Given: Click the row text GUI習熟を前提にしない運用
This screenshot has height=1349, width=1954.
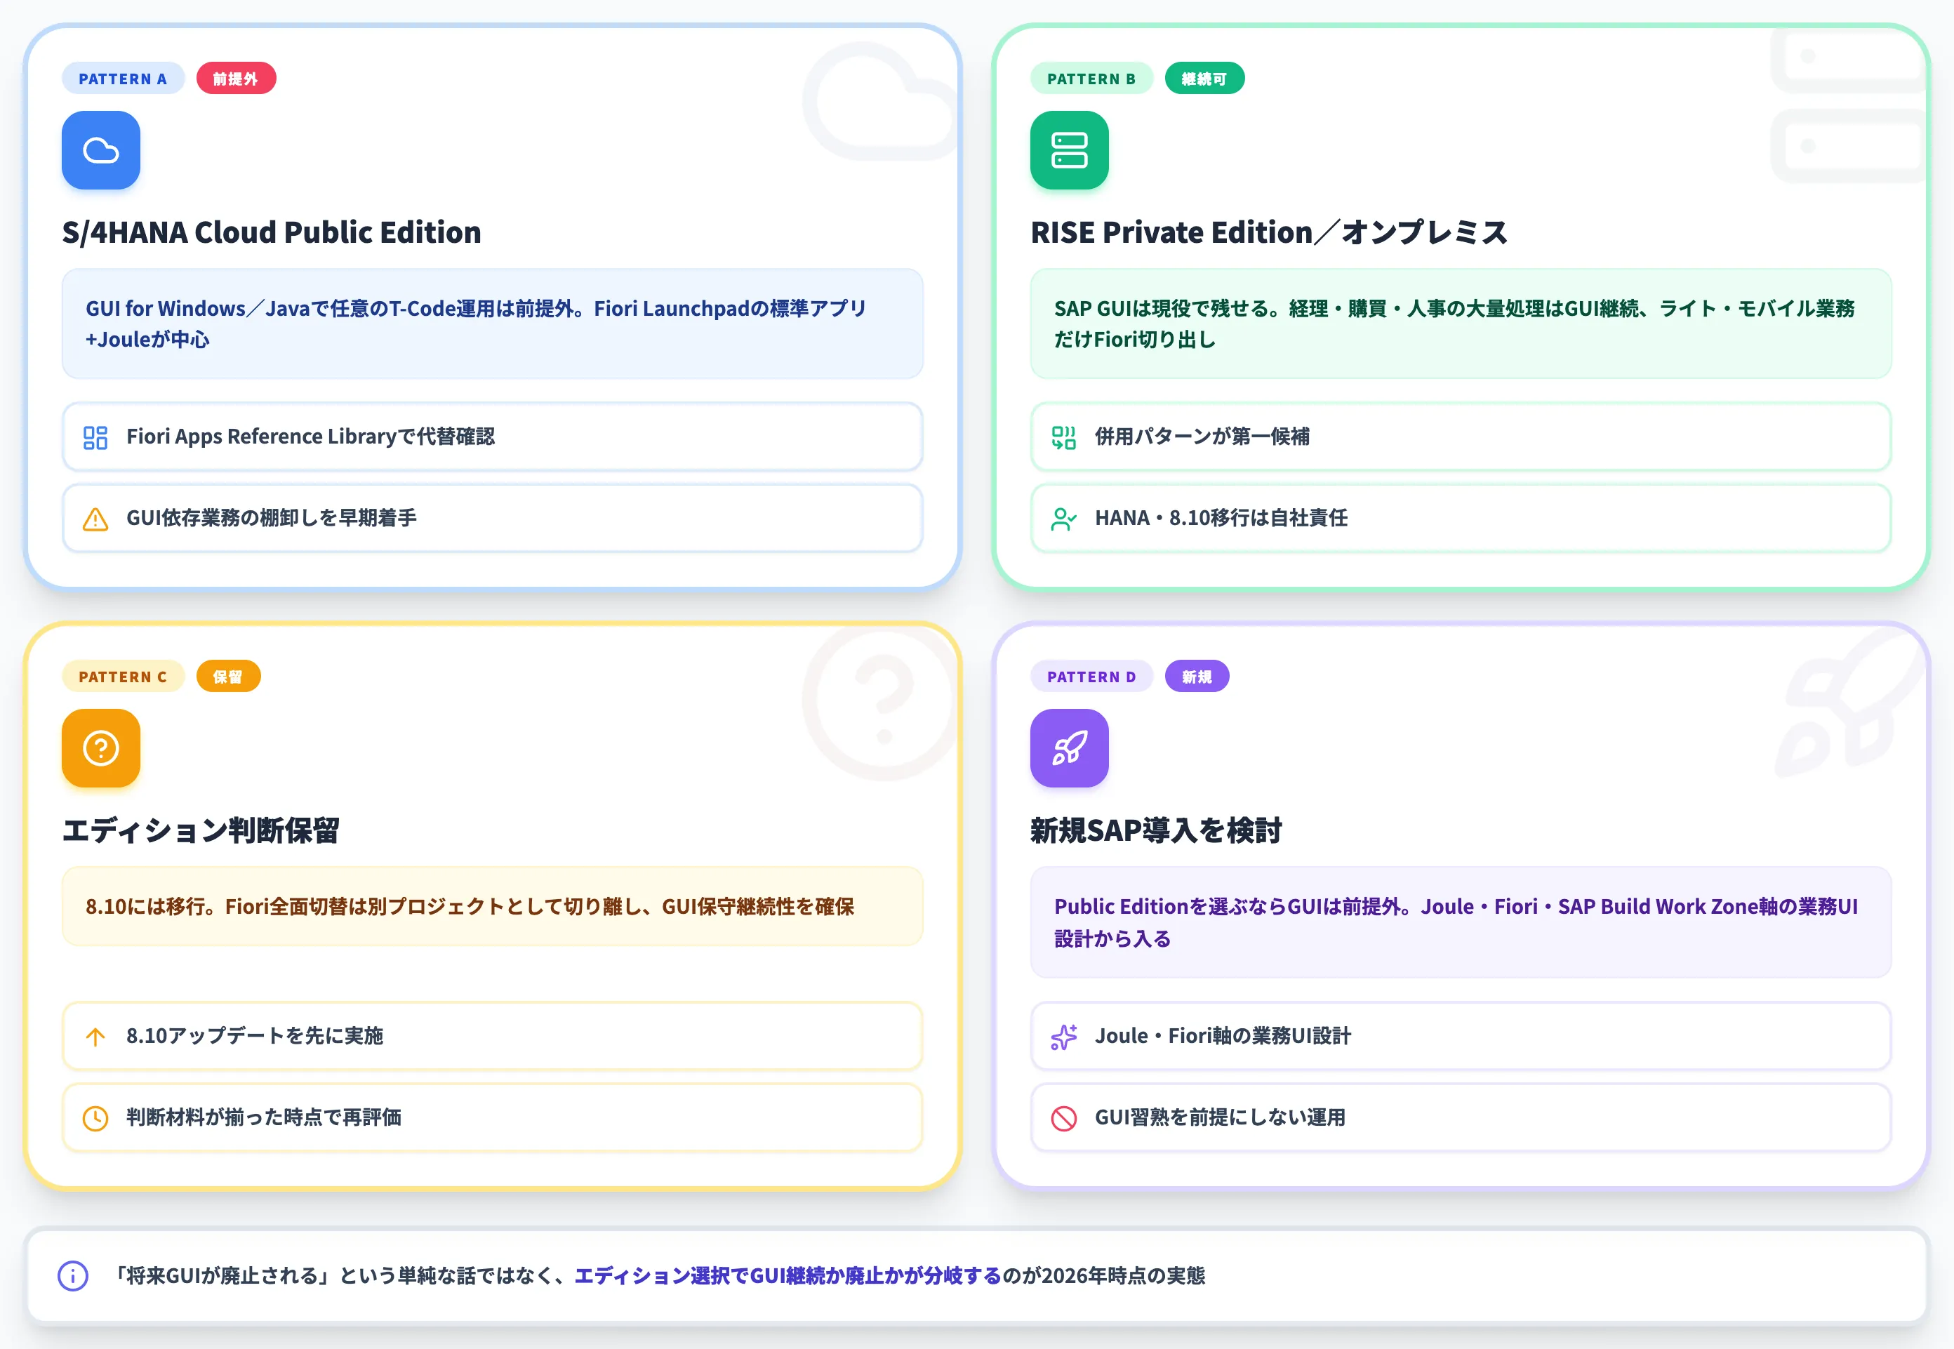Looking at the screenshot, I should point(1220,1117).
